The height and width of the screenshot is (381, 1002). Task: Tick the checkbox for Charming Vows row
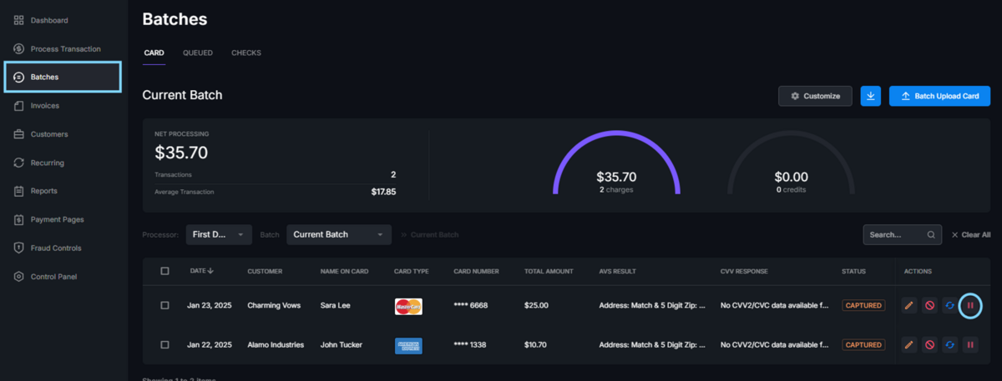tap(164, 306)
